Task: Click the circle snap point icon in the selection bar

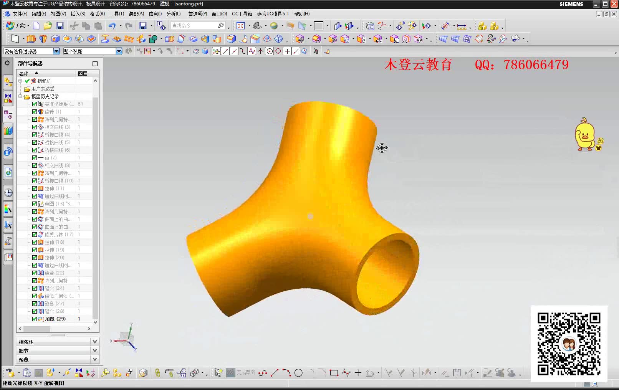Action: (270, 51)
